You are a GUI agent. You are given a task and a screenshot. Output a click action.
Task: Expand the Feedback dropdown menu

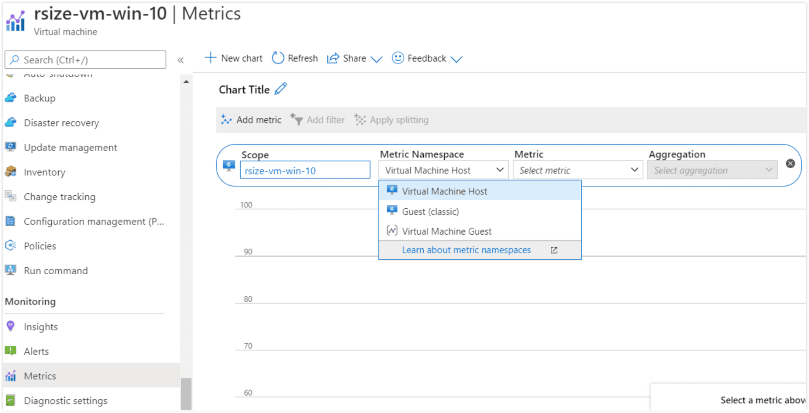pyautogui.click(x=457, y=59)
